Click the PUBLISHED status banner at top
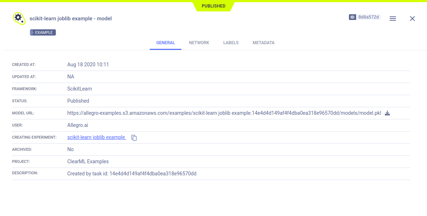Viewport: 427px width, 216px height. pos(213,6)
